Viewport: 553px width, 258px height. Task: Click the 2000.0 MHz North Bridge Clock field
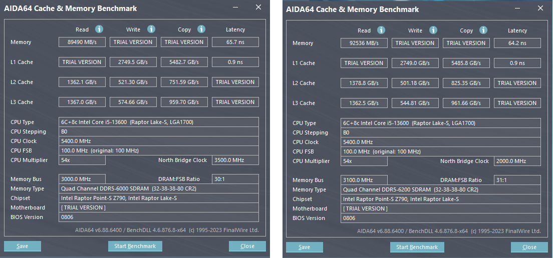coord(517,161)
